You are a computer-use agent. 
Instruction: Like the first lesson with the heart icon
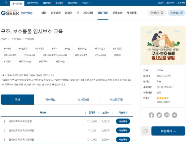click(x=89, y=121)
